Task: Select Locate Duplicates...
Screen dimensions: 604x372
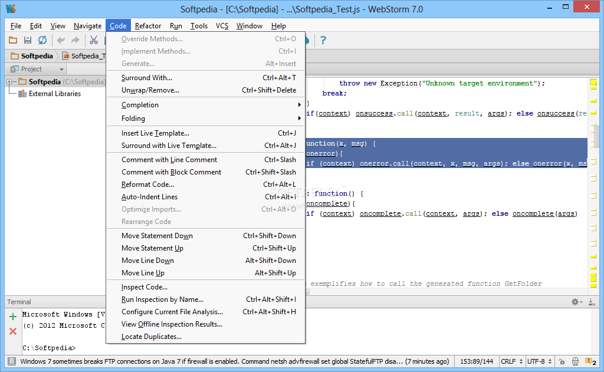Action: pos(206,337)
